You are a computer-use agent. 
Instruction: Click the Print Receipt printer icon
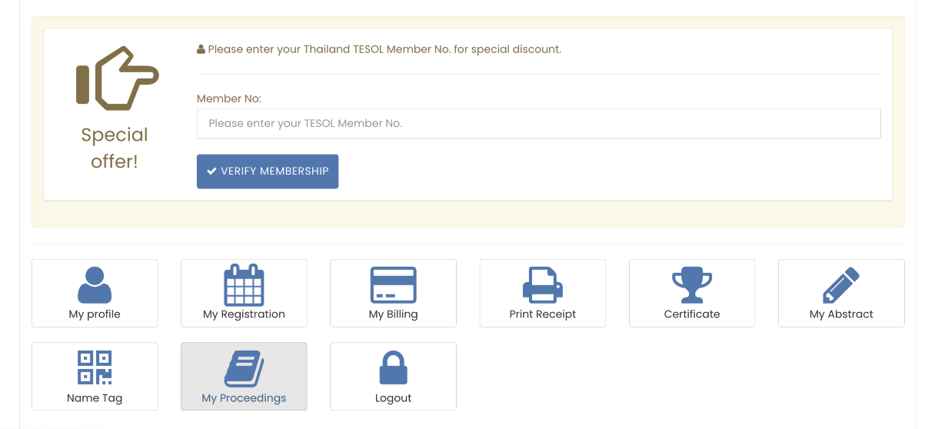(543, 284)
